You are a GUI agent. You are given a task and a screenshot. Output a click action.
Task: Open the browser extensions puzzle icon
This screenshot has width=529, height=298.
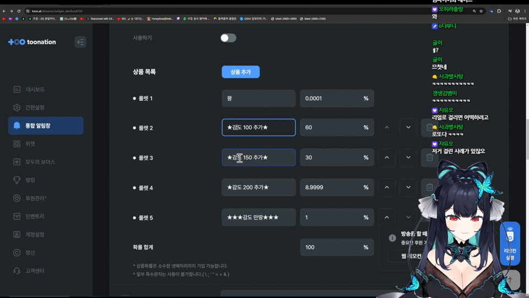[x=499, y=11]
